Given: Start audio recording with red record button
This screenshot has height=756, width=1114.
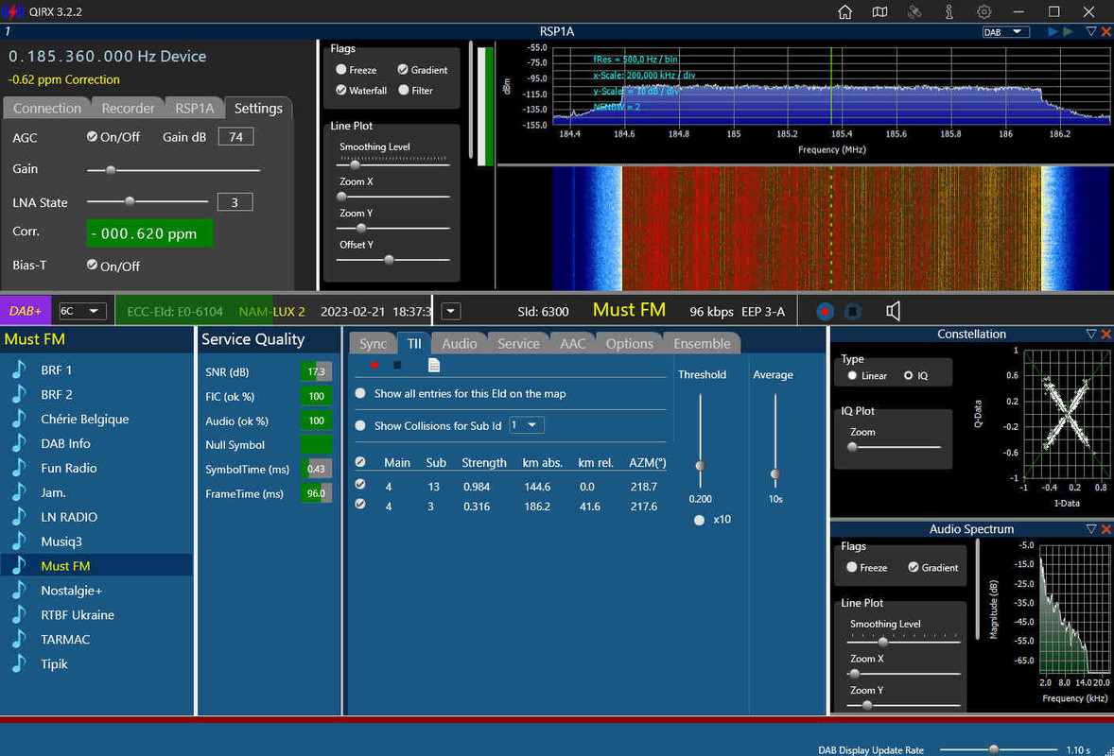Looking at the screenshot, I should (x=825, y=312).
